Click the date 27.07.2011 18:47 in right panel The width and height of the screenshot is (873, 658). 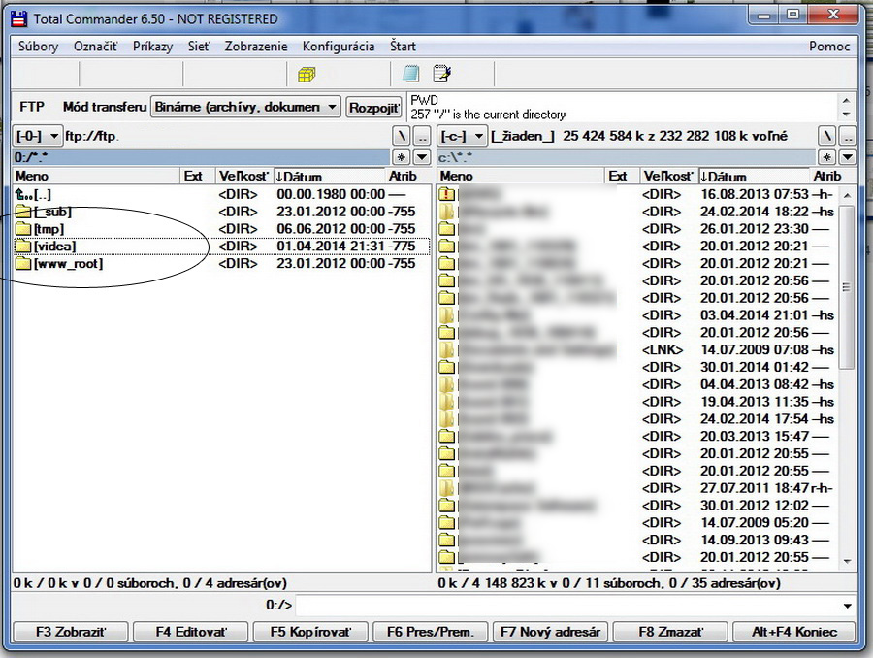[755, 488]
